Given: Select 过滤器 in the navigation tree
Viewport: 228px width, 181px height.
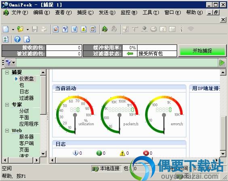Looking at the screenshot, I should point(26,98).
